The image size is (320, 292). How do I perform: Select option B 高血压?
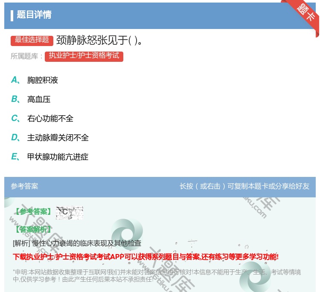click(31, 99)
